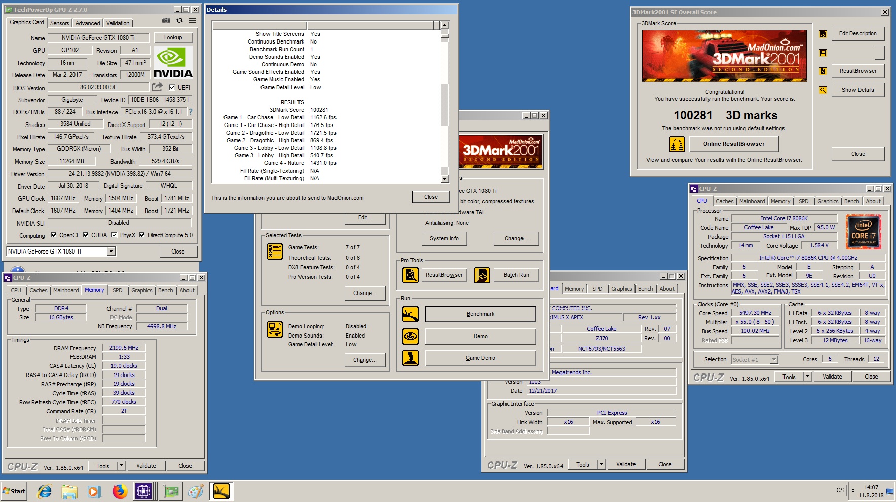Switch to the Advanced tab in GPU-Z

(x=88, y=23)
